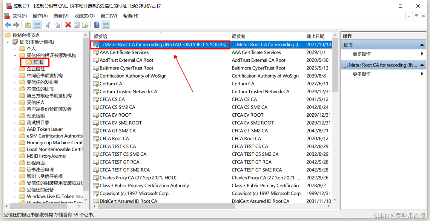Viewport: 430px width, 221px height.
Task: Click the Forward arrow in the toolbar
Action: (x=16, y=25)
